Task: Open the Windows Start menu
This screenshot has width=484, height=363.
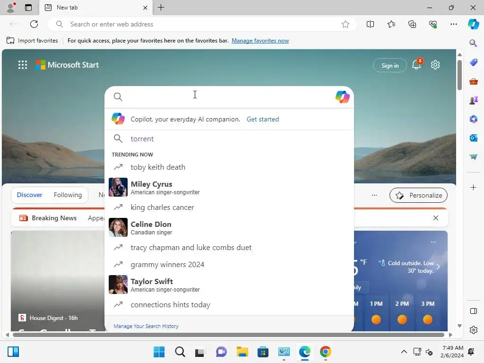Action: click(159, 352)
